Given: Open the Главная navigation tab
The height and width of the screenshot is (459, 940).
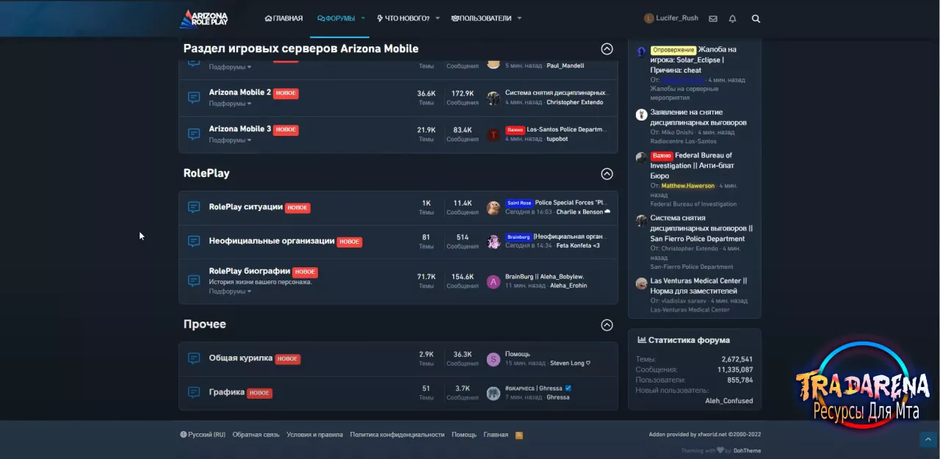Looking at the screenshot, I should 283,18.
